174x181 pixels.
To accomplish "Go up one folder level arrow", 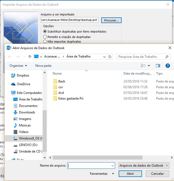I will pos(30,57).
